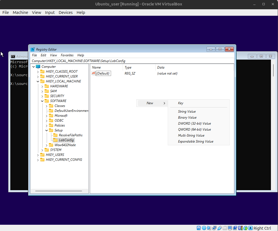The image size is (278, 231).
Task: Click the optical disk status icon
Action: click(x=204, y=228)
